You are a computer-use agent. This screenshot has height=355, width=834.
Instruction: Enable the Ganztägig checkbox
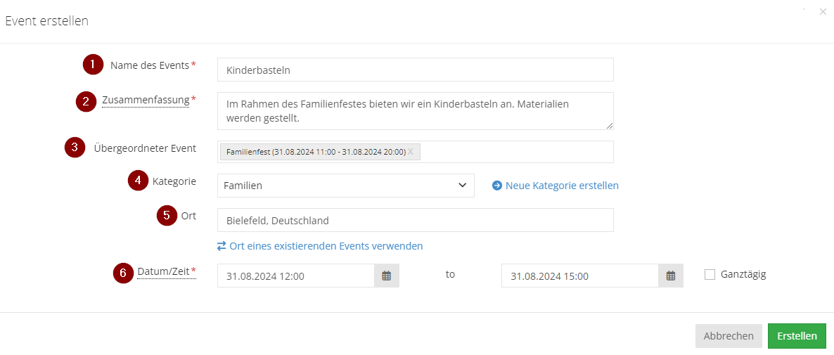(710, 275)
